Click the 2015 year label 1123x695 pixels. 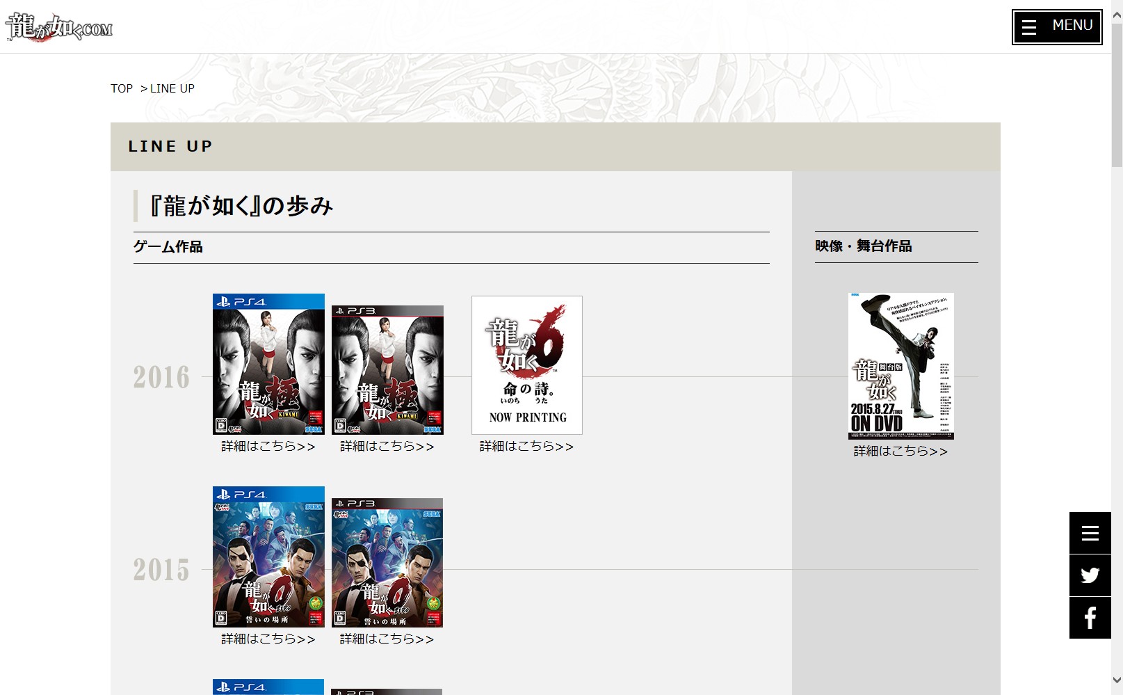point(161,570)
